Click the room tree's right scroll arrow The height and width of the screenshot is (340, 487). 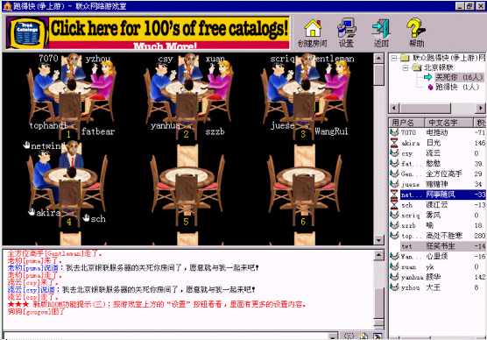point(480,108)
